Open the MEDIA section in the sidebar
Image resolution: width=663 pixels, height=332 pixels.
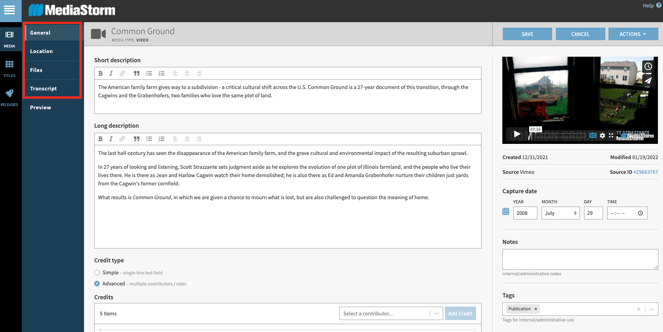tap(10, 38)
